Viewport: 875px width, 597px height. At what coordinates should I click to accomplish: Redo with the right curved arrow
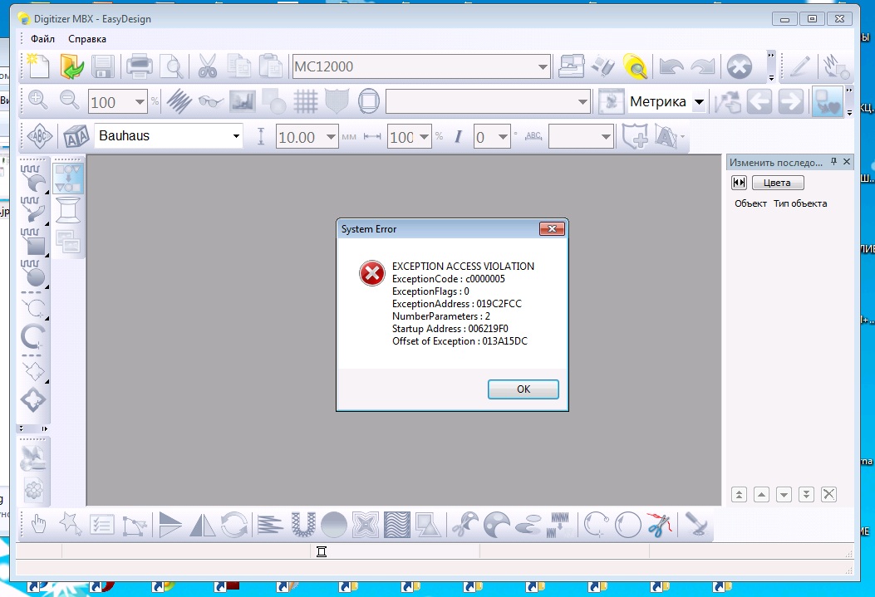702,67
